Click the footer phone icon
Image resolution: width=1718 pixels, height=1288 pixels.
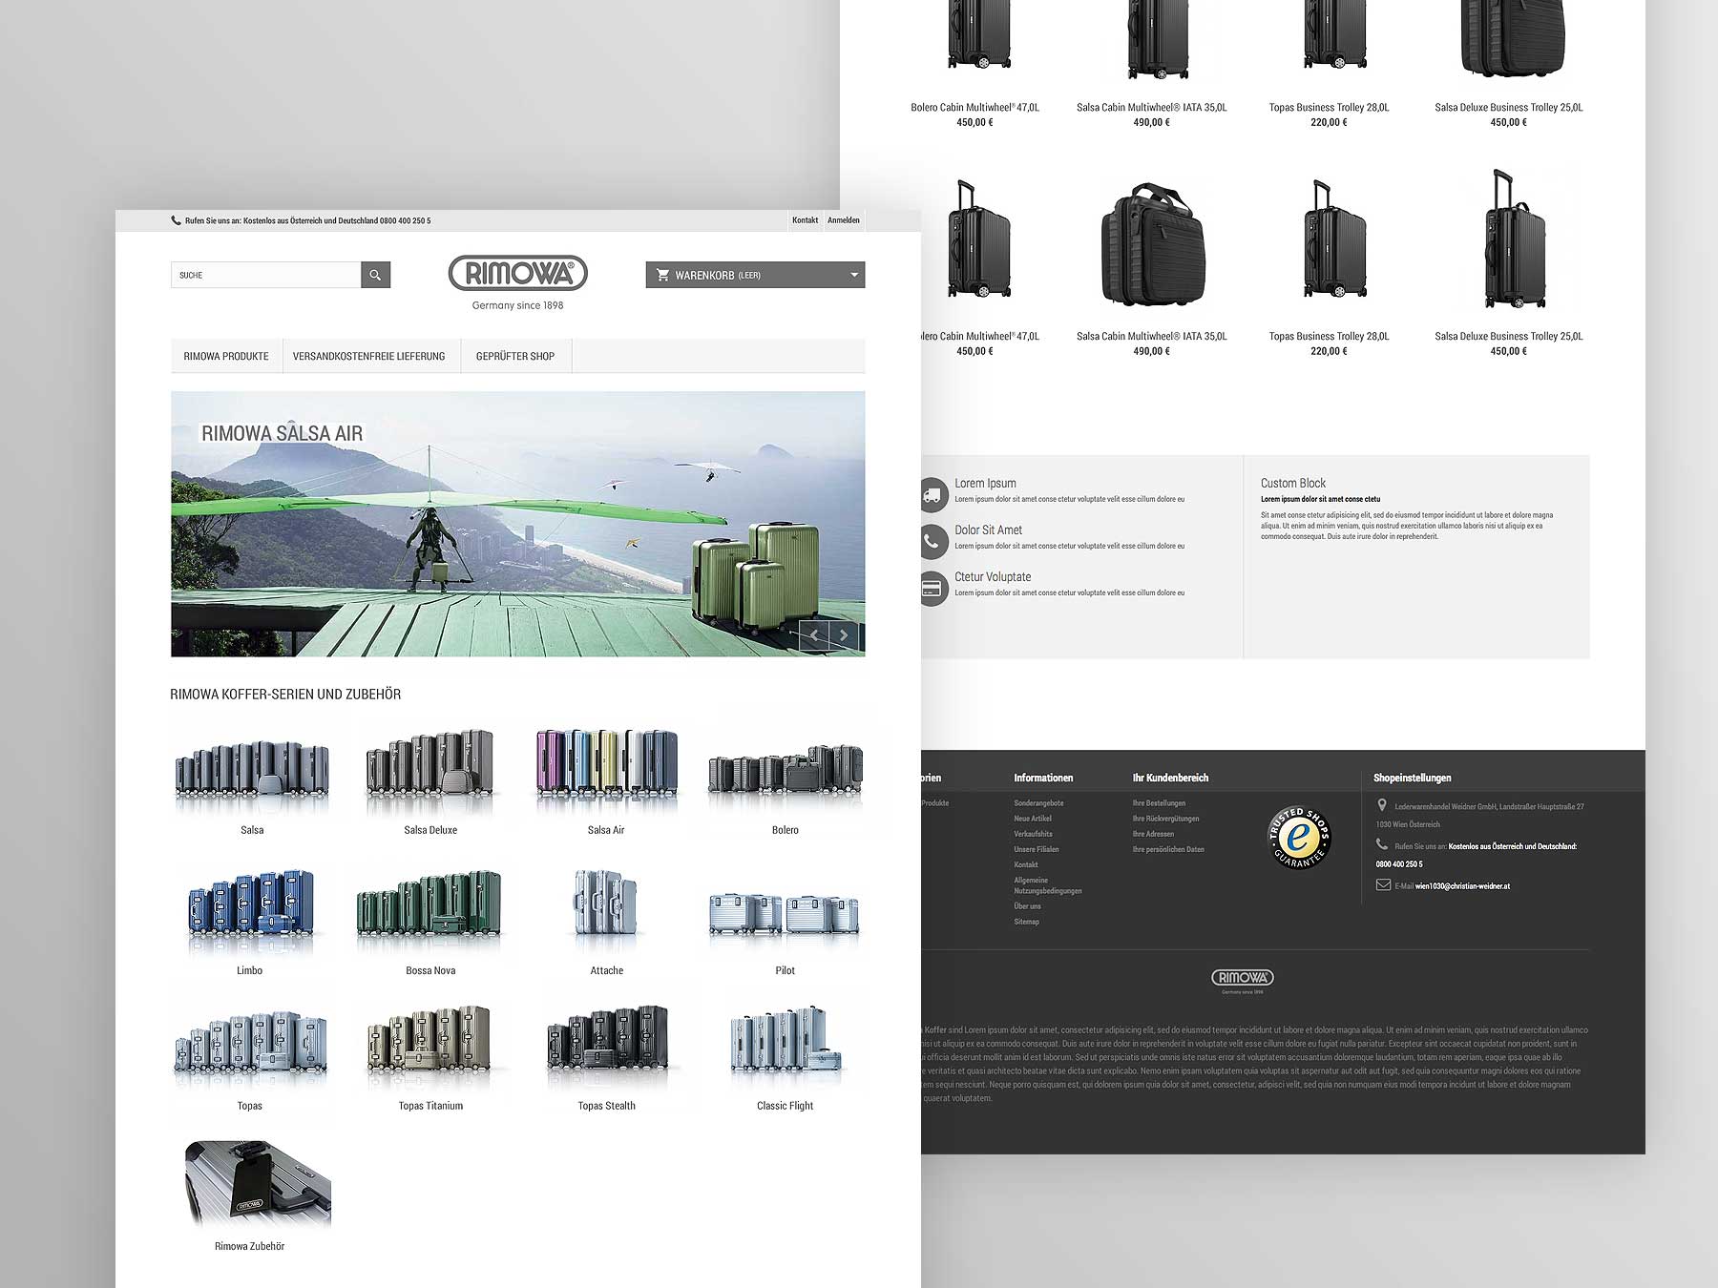point(1382,844)
